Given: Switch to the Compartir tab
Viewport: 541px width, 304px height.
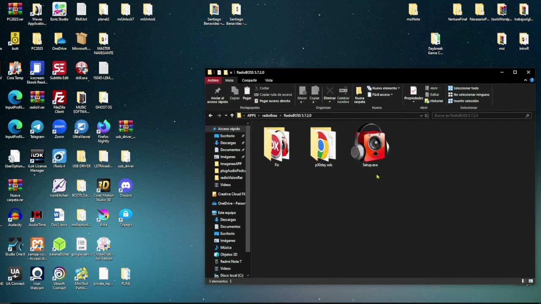Looking at the screenshot, I should (249, 80).
